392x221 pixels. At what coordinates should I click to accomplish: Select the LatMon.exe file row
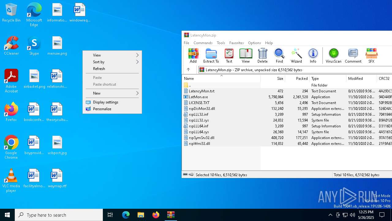[x=287, y=97]
